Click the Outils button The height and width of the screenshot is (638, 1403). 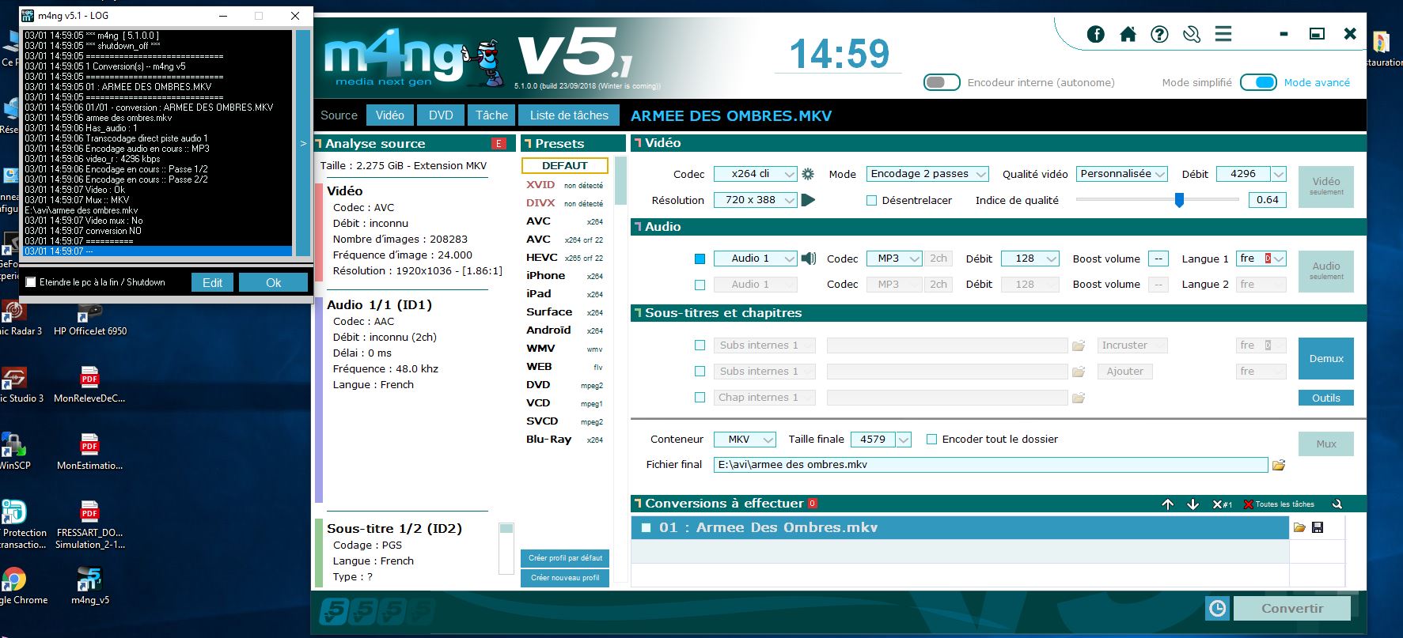click(x=1326, y=398)
